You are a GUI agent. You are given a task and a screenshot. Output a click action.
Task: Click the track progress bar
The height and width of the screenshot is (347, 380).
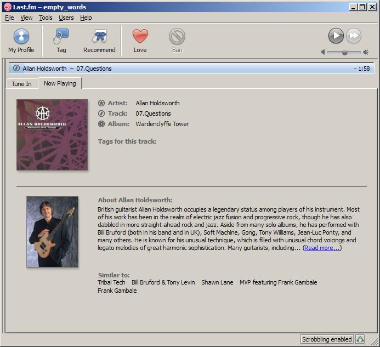191,69
